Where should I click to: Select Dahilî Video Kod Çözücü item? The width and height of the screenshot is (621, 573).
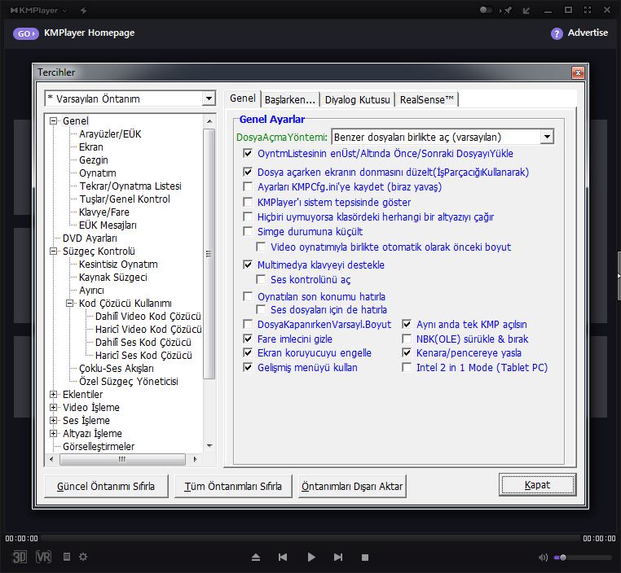[x=148, y=317]
